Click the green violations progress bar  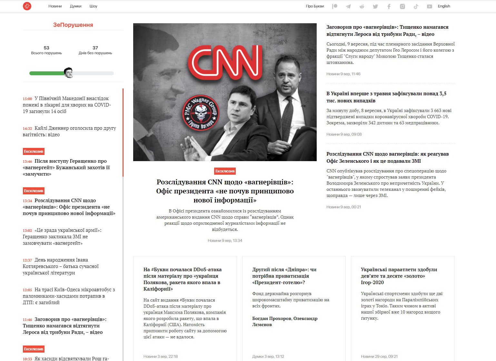click(x=47, y=73)
